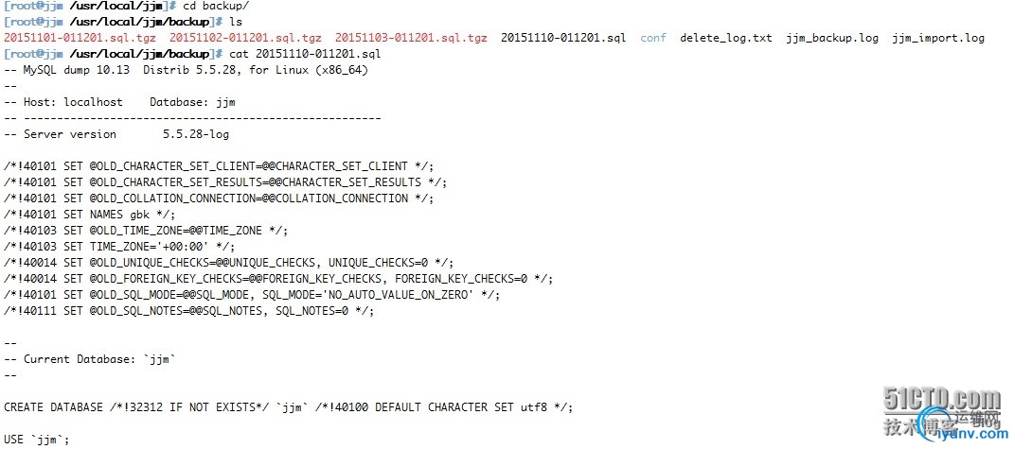This screenshot has width=1014, height=449.
Task: Click the 20151101-011201.sql.tgz file name
Action: point(80,38)
